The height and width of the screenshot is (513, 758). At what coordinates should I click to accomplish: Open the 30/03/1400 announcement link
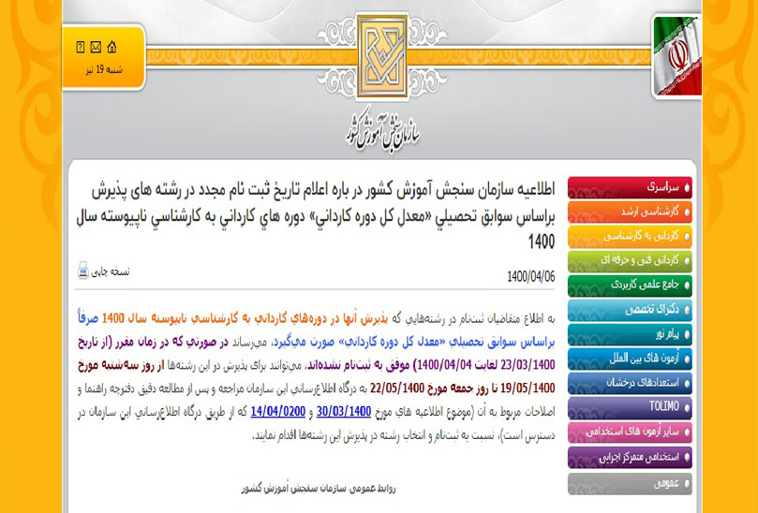(x=344, y=412)
